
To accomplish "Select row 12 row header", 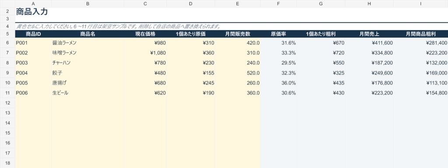I will 7,103.
